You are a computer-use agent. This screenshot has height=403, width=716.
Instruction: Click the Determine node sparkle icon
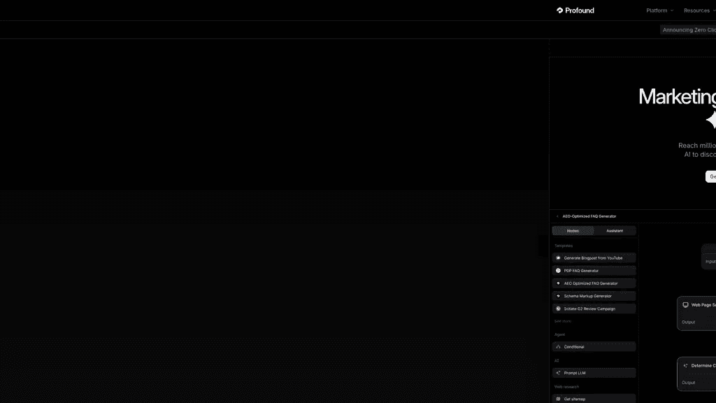[685, 365]
